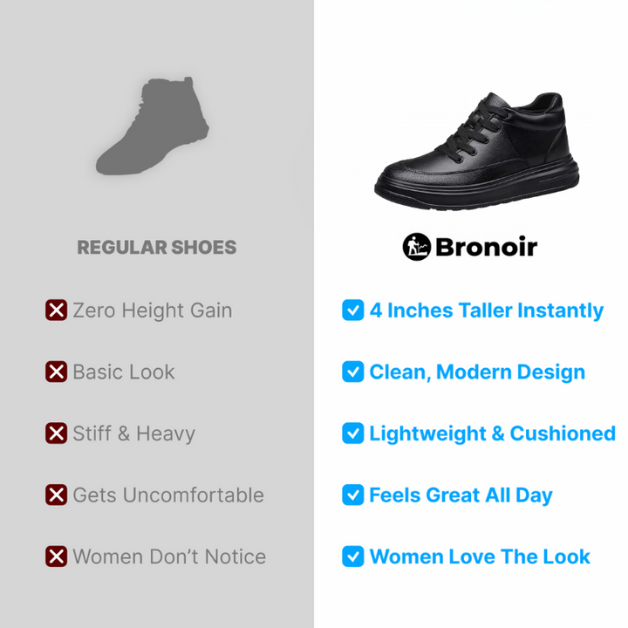
Task: Open the black Bronoir shoe product image
Action: click(476, 151)
